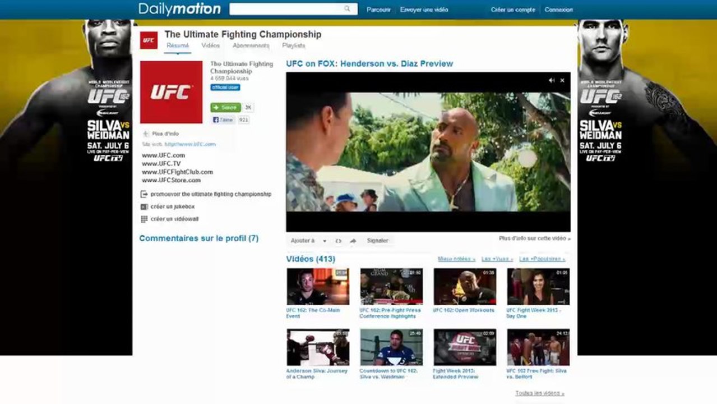Click Créer un compte
Image resolution: width=717 pixels, height=404 pixels.
pyautogui.click(x=513, y=10)
